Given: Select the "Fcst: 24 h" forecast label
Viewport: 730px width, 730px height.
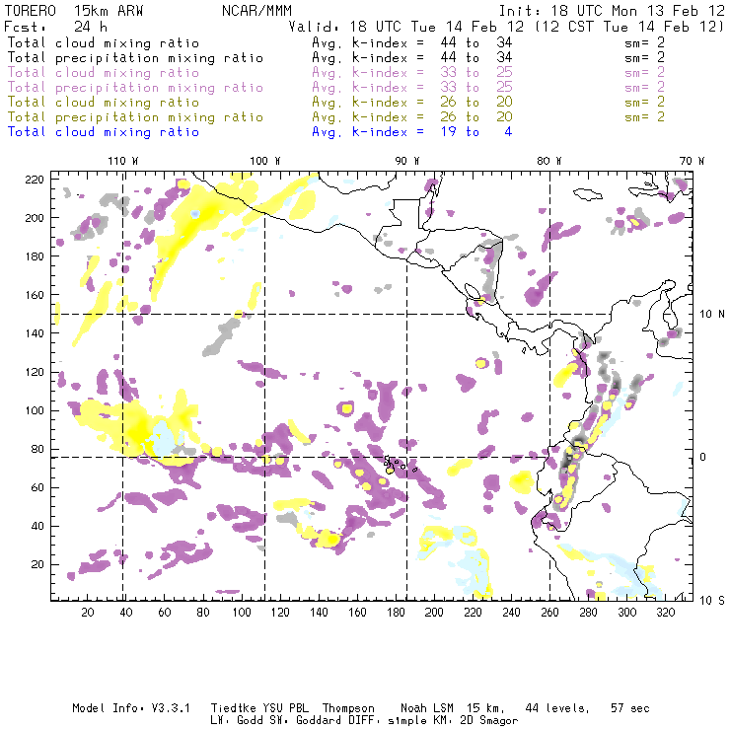Looking at the screenshot, I should (55, 27).
